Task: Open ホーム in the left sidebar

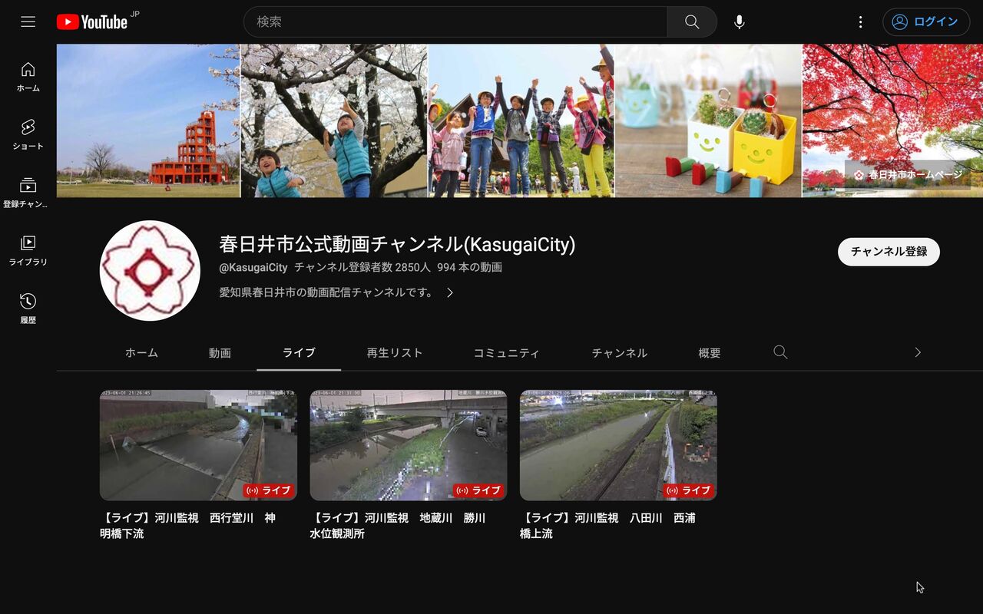Action: (x=28, y=77)
